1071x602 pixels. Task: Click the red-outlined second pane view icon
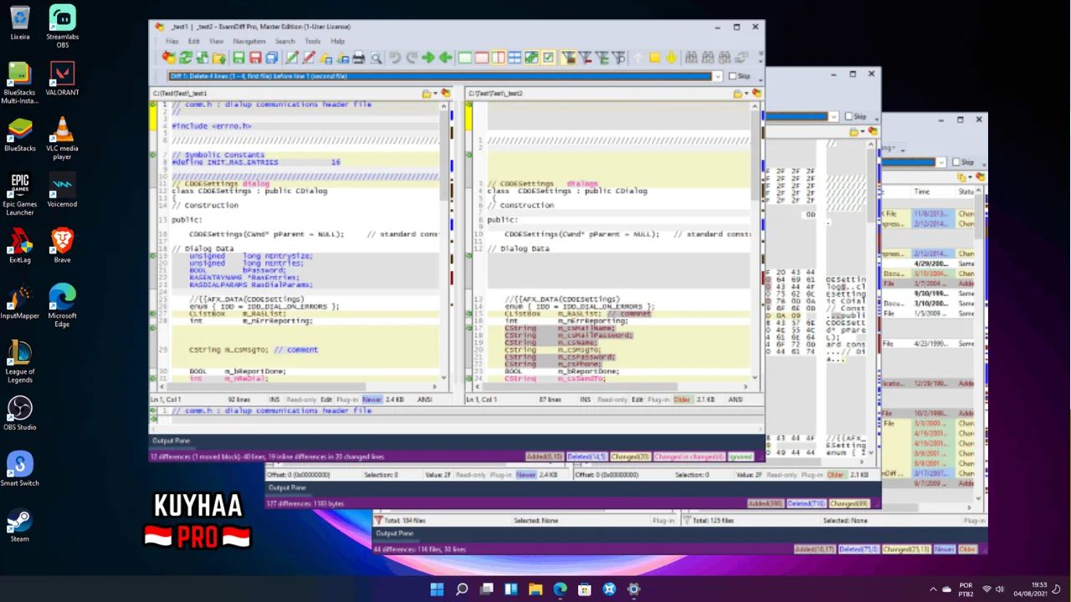482,58
